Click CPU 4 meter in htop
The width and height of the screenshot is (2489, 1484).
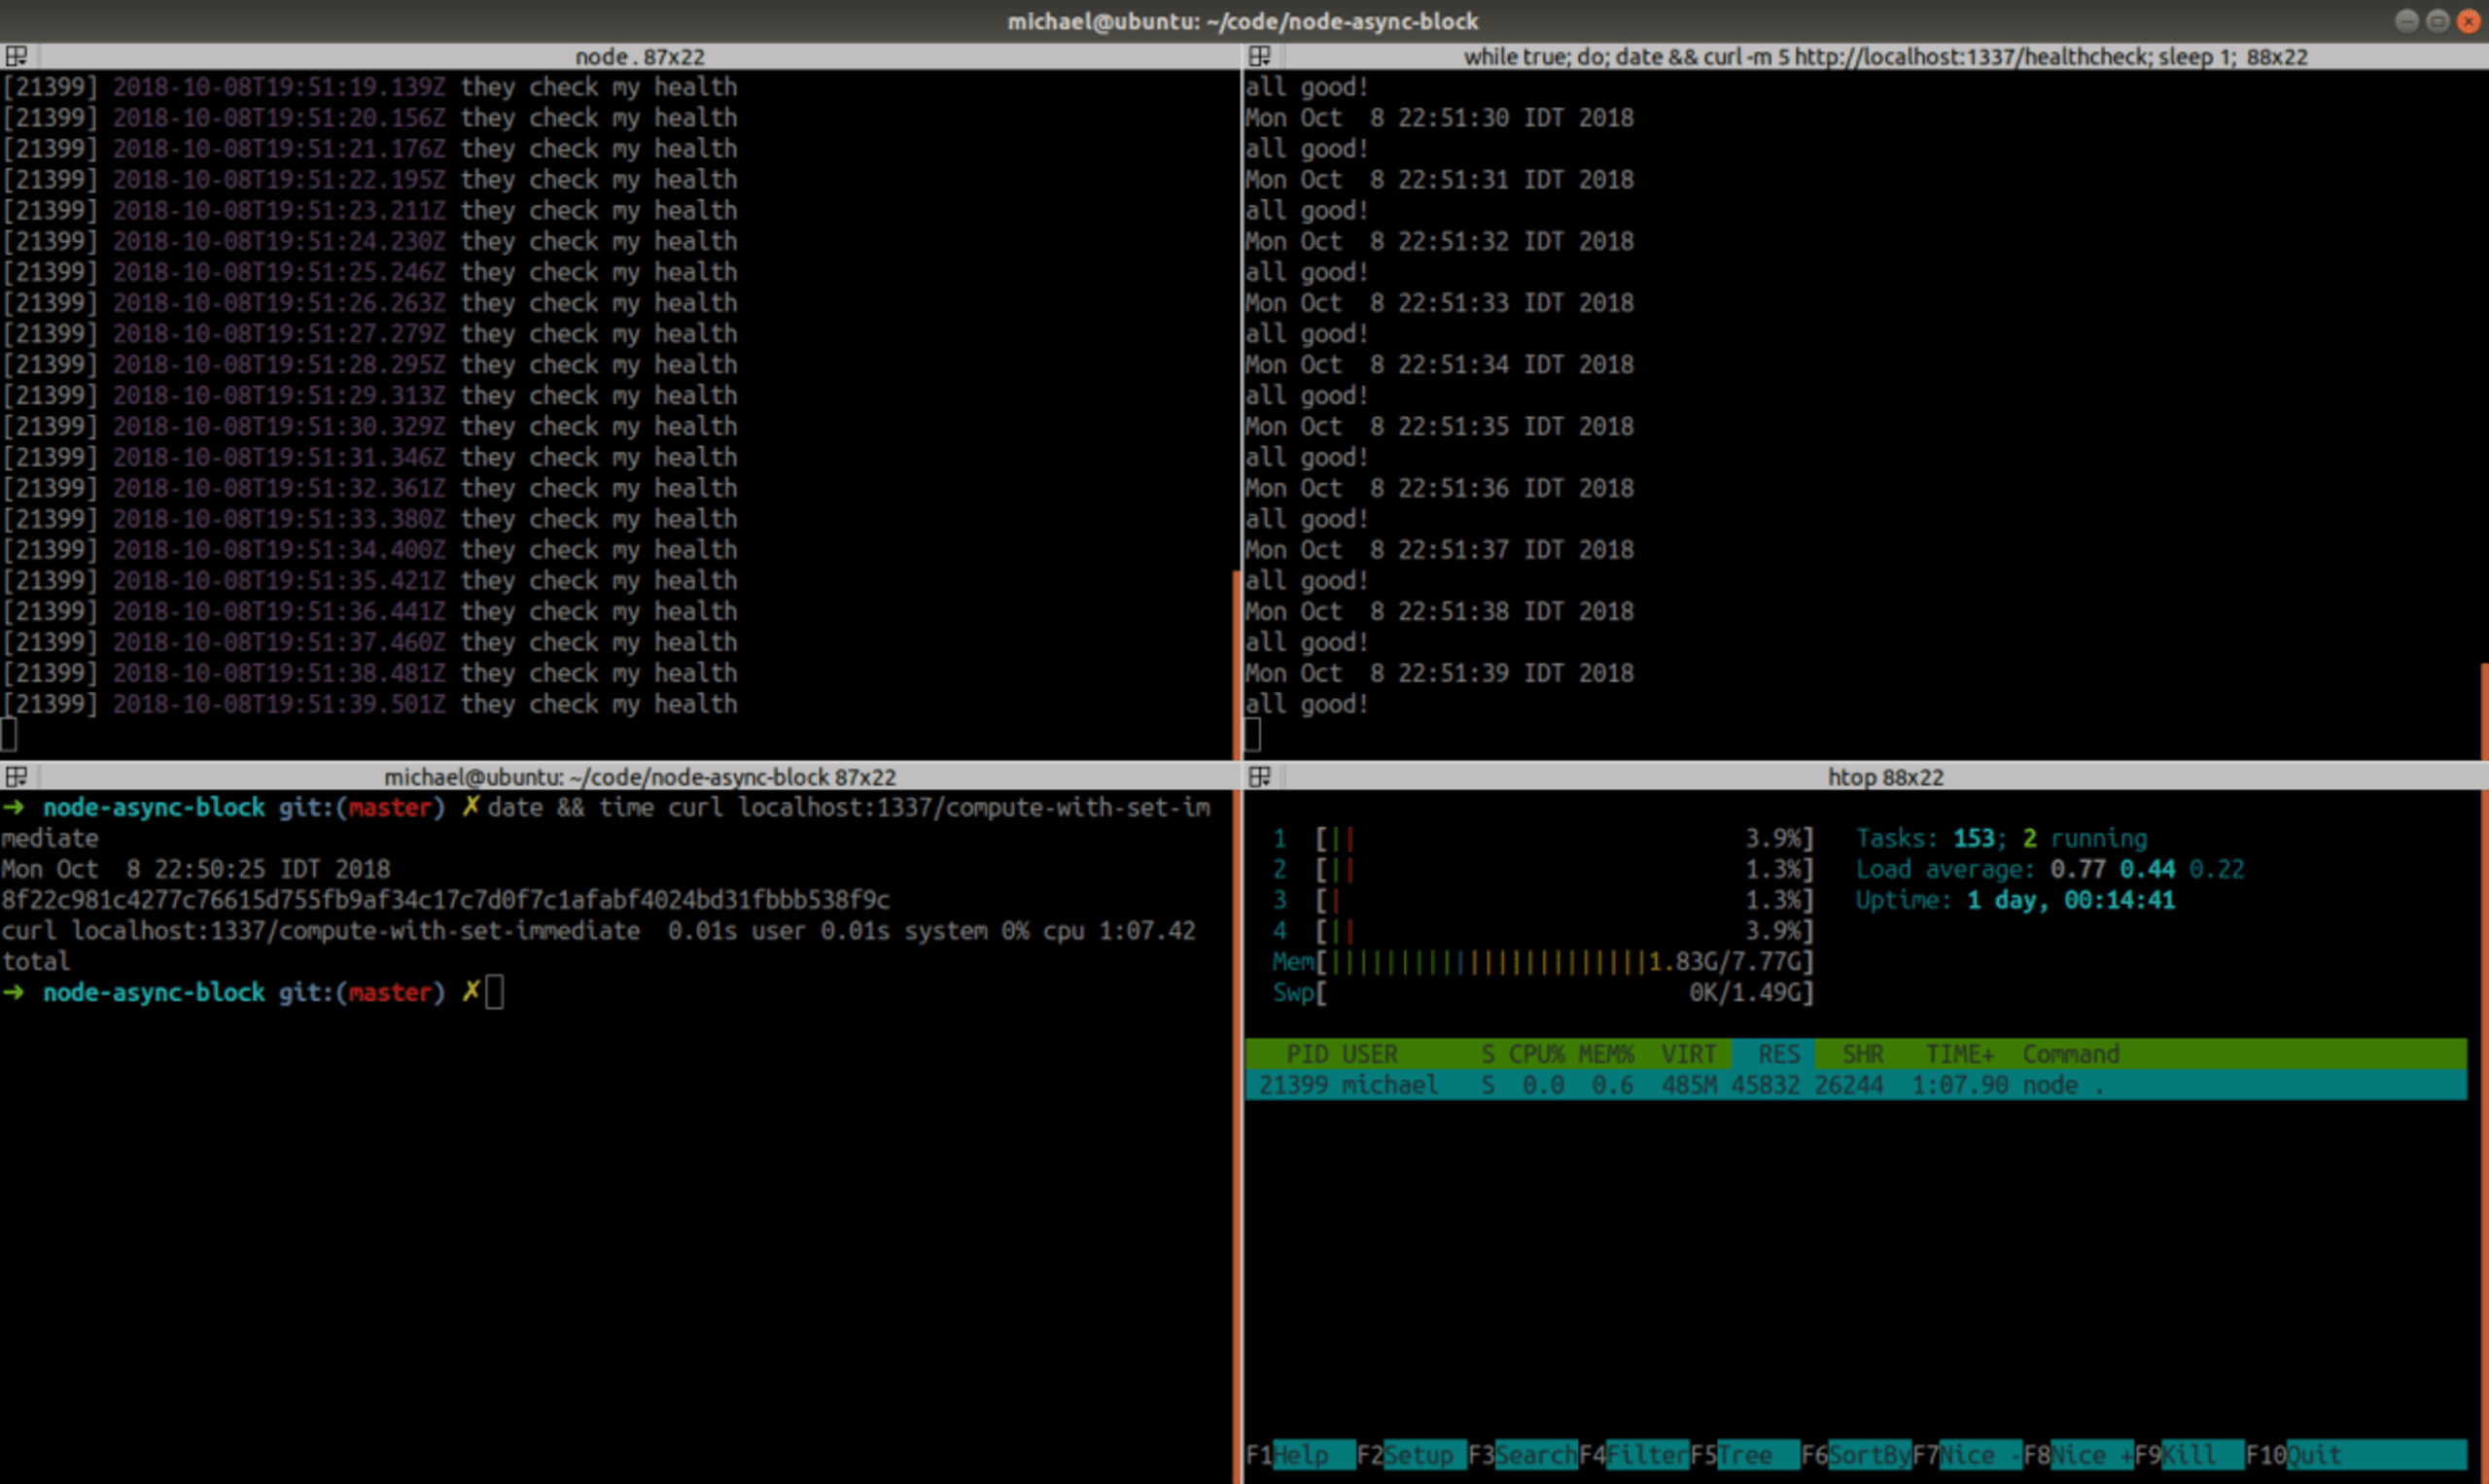(1543, 931)
